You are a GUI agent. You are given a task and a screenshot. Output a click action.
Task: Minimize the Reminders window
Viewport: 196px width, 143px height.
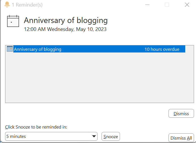(x=147, y=5)
